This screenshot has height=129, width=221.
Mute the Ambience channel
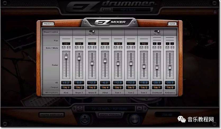pos(172,48)
